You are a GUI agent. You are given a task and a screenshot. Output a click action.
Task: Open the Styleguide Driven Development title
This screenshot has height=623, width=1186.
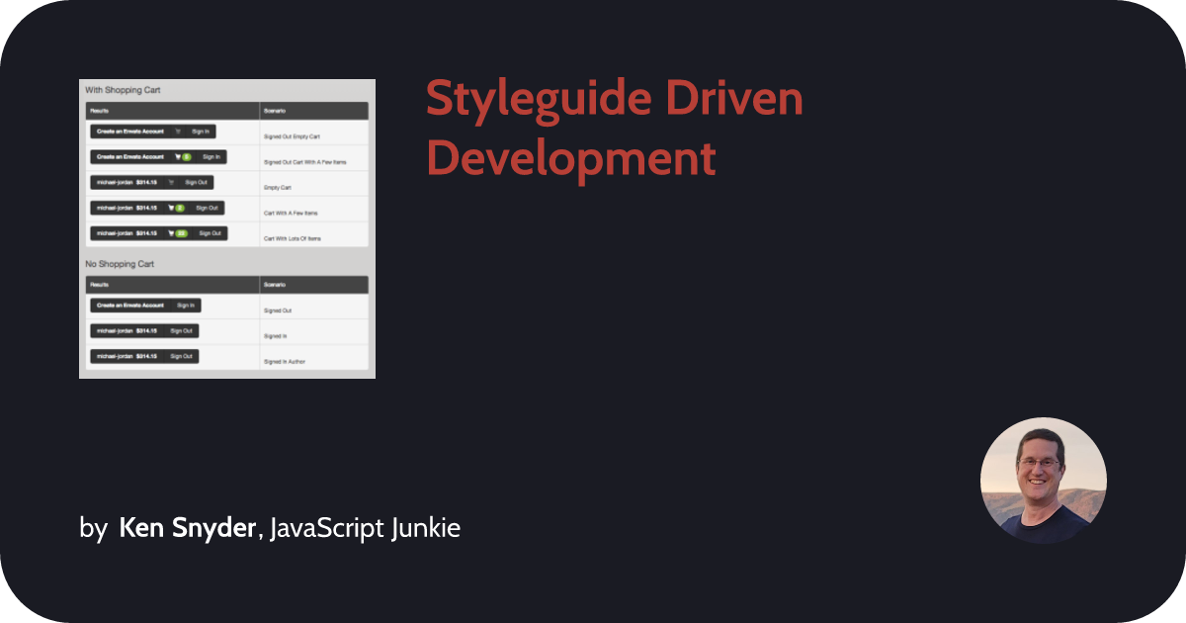tap(613, 127)
